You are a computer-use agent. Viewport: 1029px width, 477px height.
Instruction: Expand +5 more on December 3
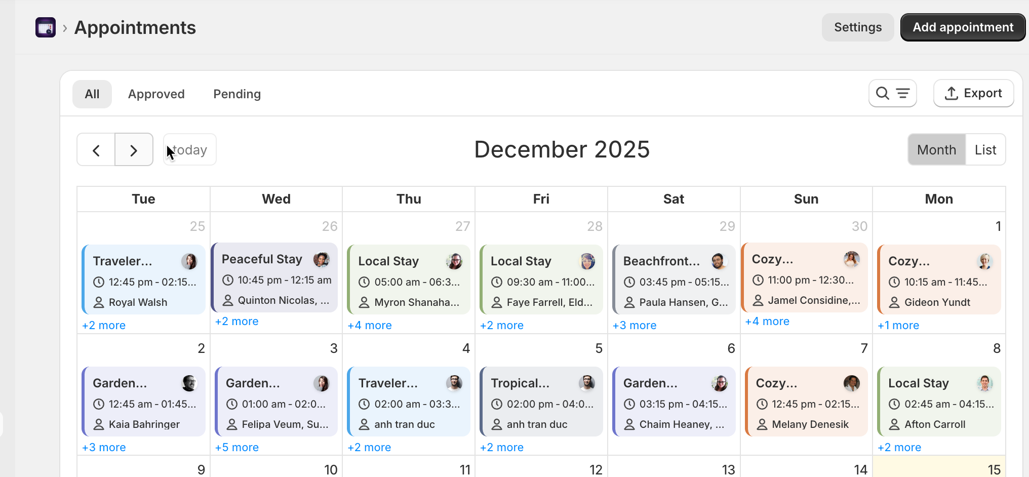(237, 447)
